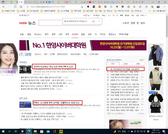
Task: Open the '01' black extension icon
Action: (x=94, y=7)
